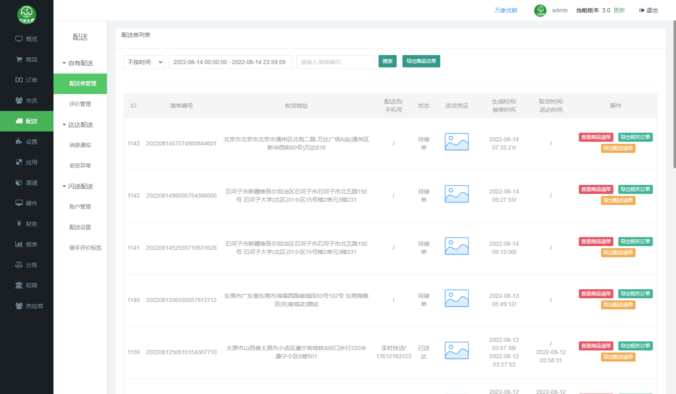This screenshot has height=394, width=676.
Task: Open 配送设置 submenu item
Action: [80, 228]
